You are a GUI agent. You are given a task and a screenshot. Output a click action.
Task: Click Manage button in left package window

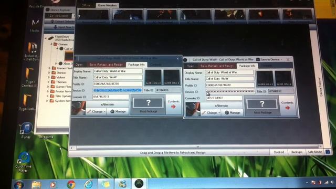click(x=118, y=111)
